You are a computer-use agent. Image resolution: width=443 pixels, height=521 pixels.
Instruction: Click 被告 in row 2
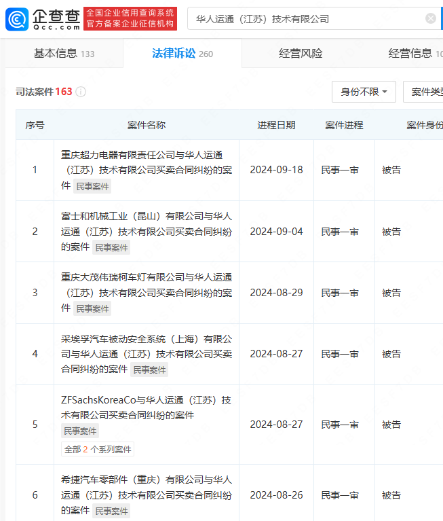tap(391, 232)
